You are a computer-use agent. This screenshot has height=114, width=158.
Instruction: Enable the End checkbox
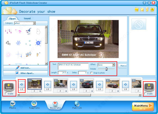tap(145, 94)
